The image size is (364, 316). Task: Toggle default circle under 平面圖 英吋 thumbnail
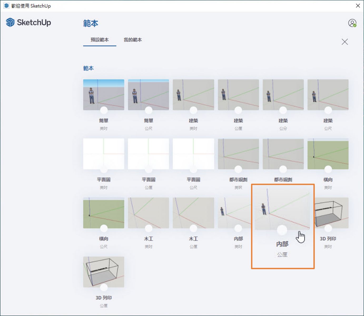click(x=104, y=169)
